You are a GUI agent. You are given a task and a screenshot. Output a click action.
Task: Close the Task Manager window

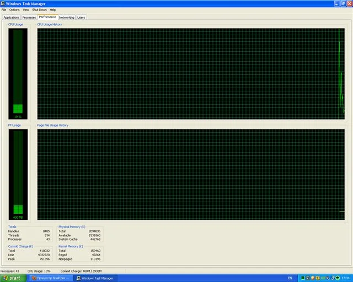click(350, 4)
